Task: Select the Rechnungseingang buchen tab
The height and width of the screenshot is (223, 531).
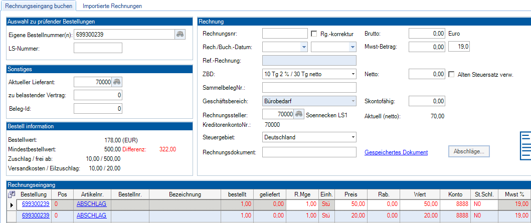Action: tap(39, 6)
